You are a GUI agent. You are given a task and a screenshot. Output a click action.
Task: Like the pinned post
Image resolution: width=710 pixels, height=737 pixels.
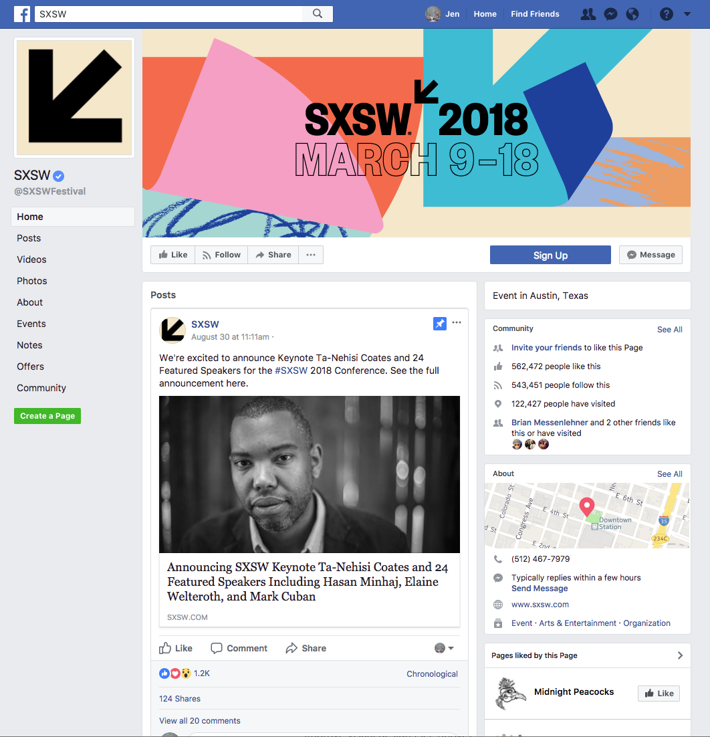pyautogui.click(x=176, y=648)
